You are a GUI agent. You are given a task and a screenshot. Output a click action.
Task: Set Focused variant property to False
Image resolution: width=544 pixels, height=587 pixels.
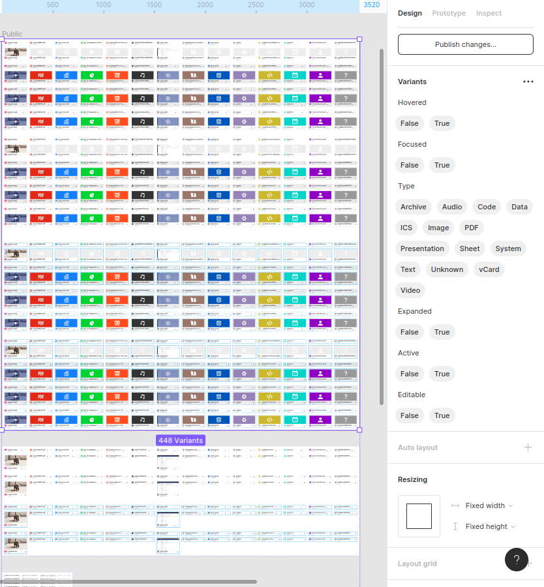click(x=410, y=165)
